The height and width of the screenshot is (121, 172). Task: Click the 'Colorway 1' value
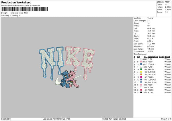point(15,15)
